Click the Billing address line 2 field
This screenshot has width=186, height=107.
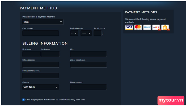point(41,76)
